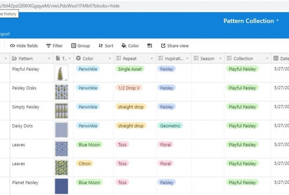The width and height of the screenshot is (289, 195).
Task: Expand the Pattern column dropdown arrow
Action: point(49,58)
